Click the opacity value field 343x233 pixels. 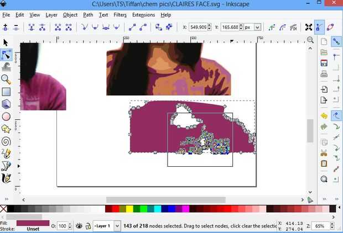63,226
